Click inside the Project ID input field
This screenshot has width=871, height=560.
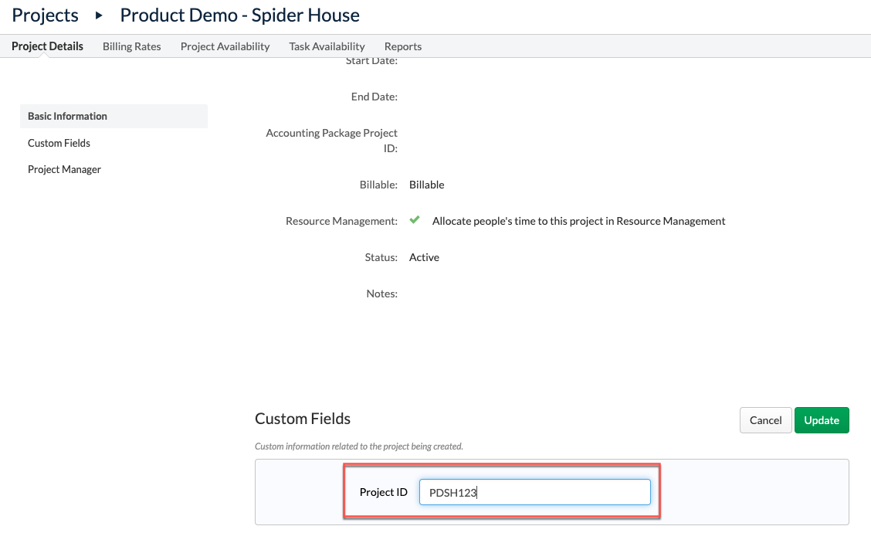point(534,491)
